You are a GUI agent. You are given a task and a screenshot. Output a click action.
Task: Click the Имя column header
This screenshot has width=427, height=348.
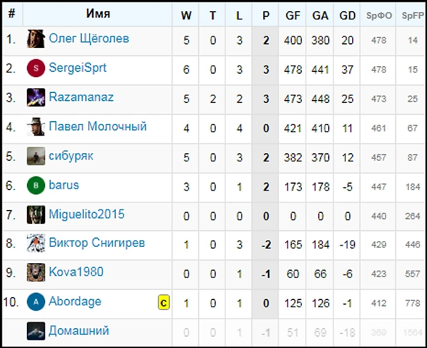point(98,14)
